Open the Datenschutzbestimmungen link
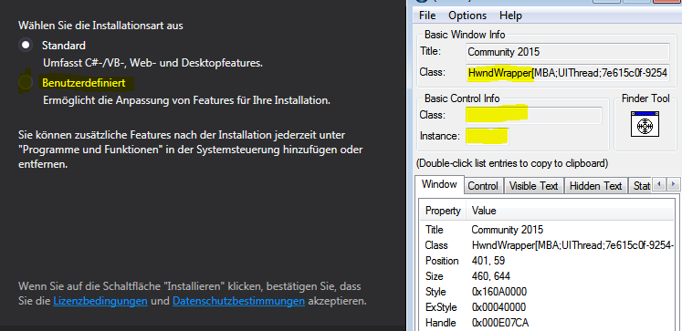Viewport: 682px width, 331px height. pos(238,301)
